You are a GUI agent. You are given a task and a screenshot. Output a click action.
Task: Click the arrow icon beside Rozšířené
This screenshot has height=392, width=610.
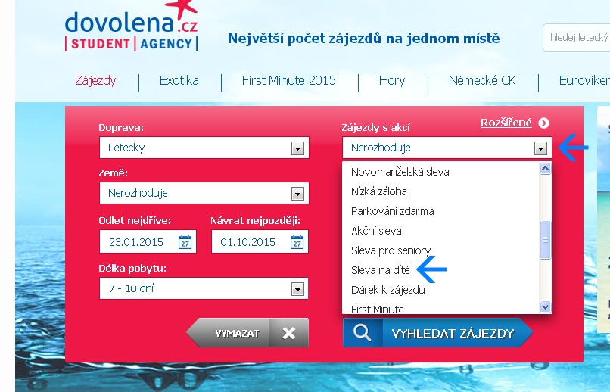tap(543, 123)
